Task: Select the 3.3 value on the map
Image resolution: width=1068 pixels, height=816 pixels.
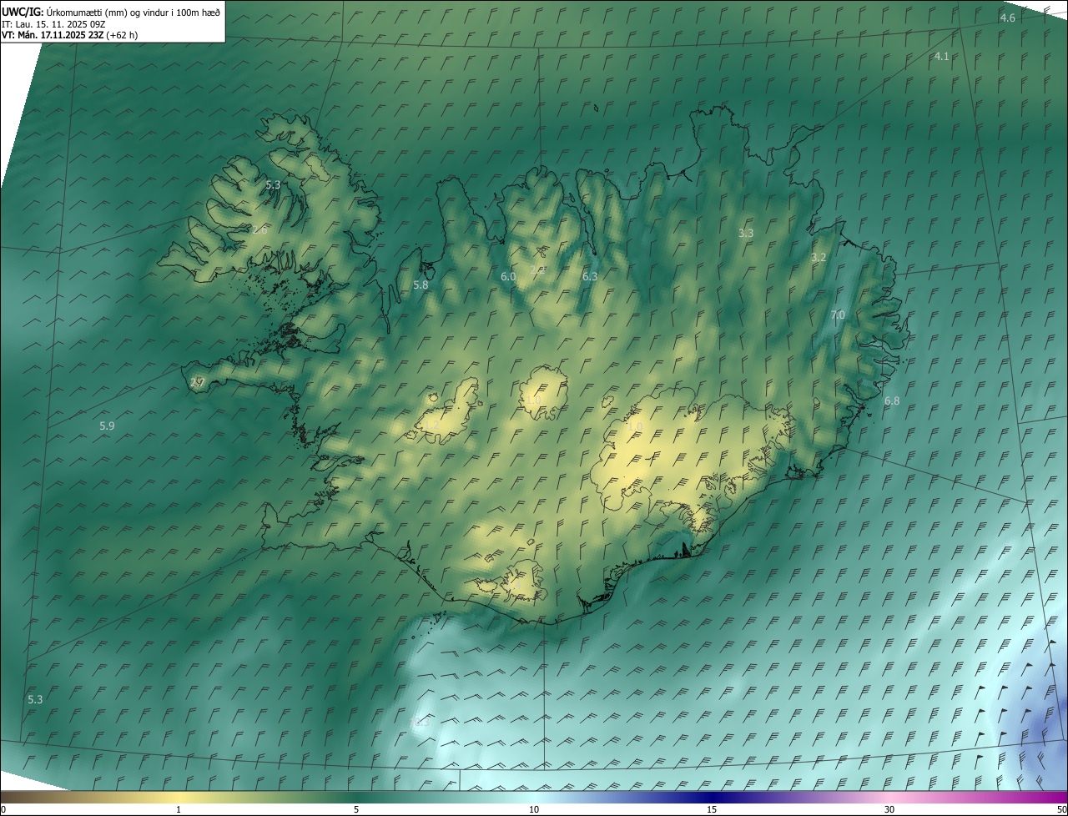Action: [x=746, y=234]
